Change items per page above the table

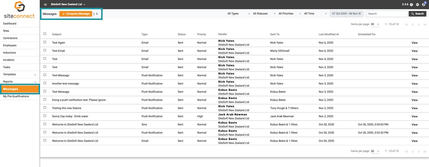(375, 24)
